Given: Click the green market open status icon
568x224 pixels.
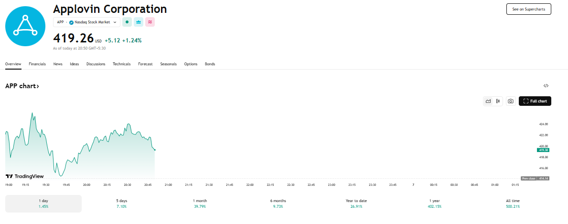Looking at the screenshot, I should [x=127, y=22].
